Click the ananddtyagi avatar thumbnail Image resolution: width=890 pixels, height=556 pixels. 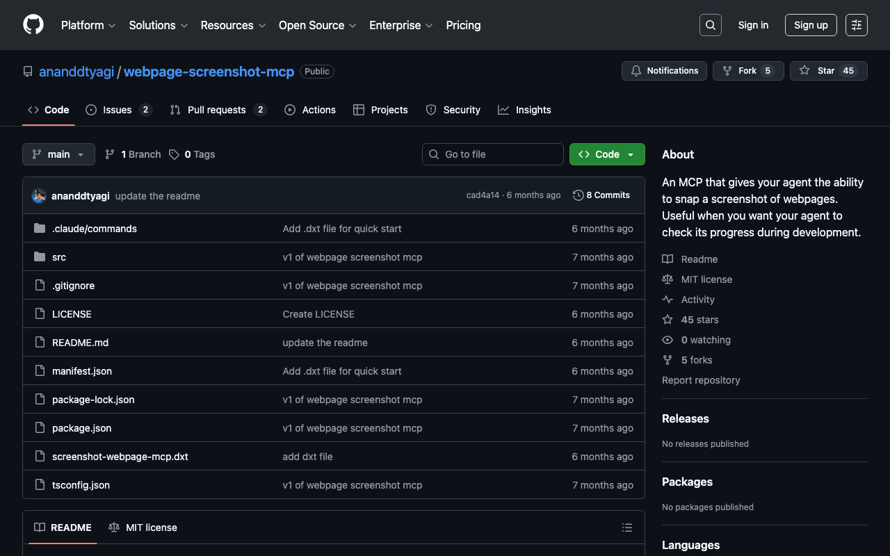39,196
